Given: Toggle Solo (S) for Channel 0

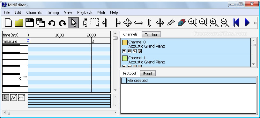Looking at the screenshot, I should [140, 51].
